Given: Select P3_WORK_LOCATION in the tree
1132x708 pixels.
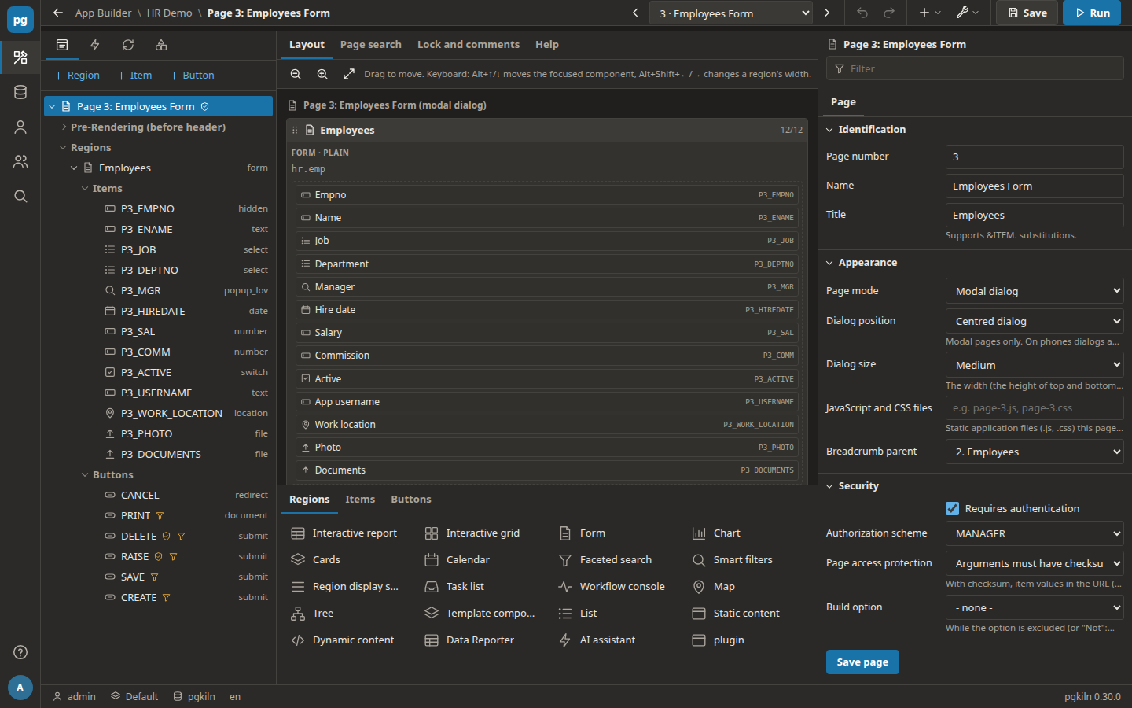Looking at the screenshot, I should click(x=158, y=413).
